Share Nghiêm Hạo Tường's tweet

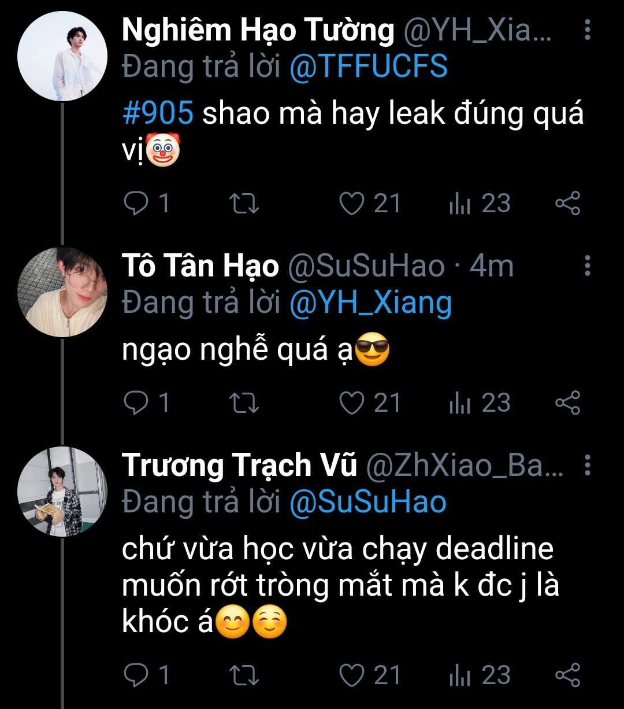click(x=567, y=204)
